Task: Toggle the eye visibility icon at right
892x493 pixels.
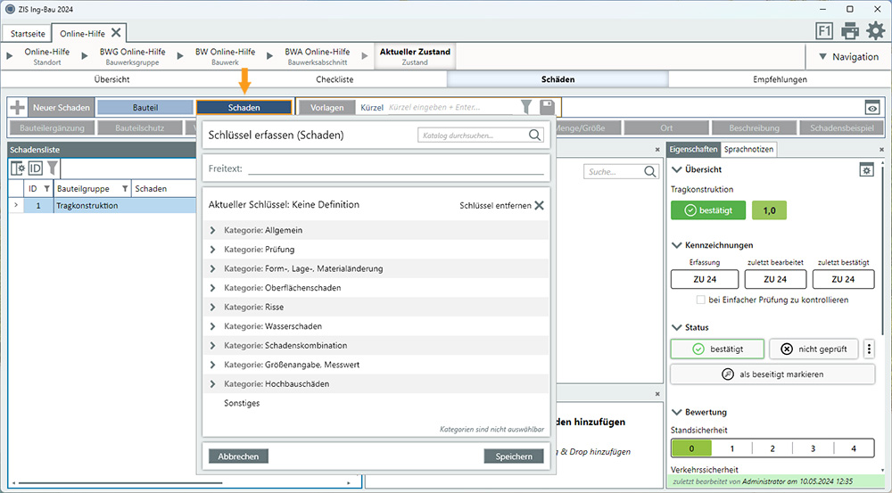Action: click(872, 108)
